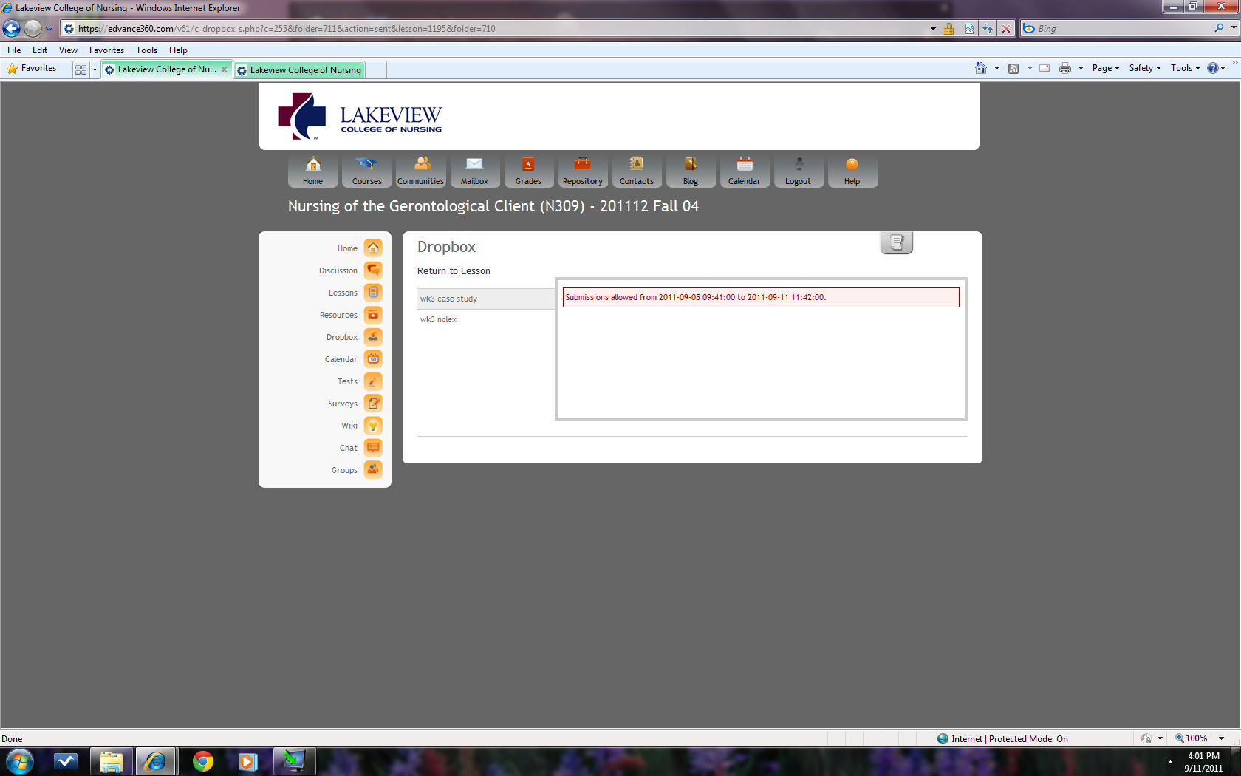Click the document icon button above Dropbox panel
Screen dimensions: 1241x776
point(896,242)
